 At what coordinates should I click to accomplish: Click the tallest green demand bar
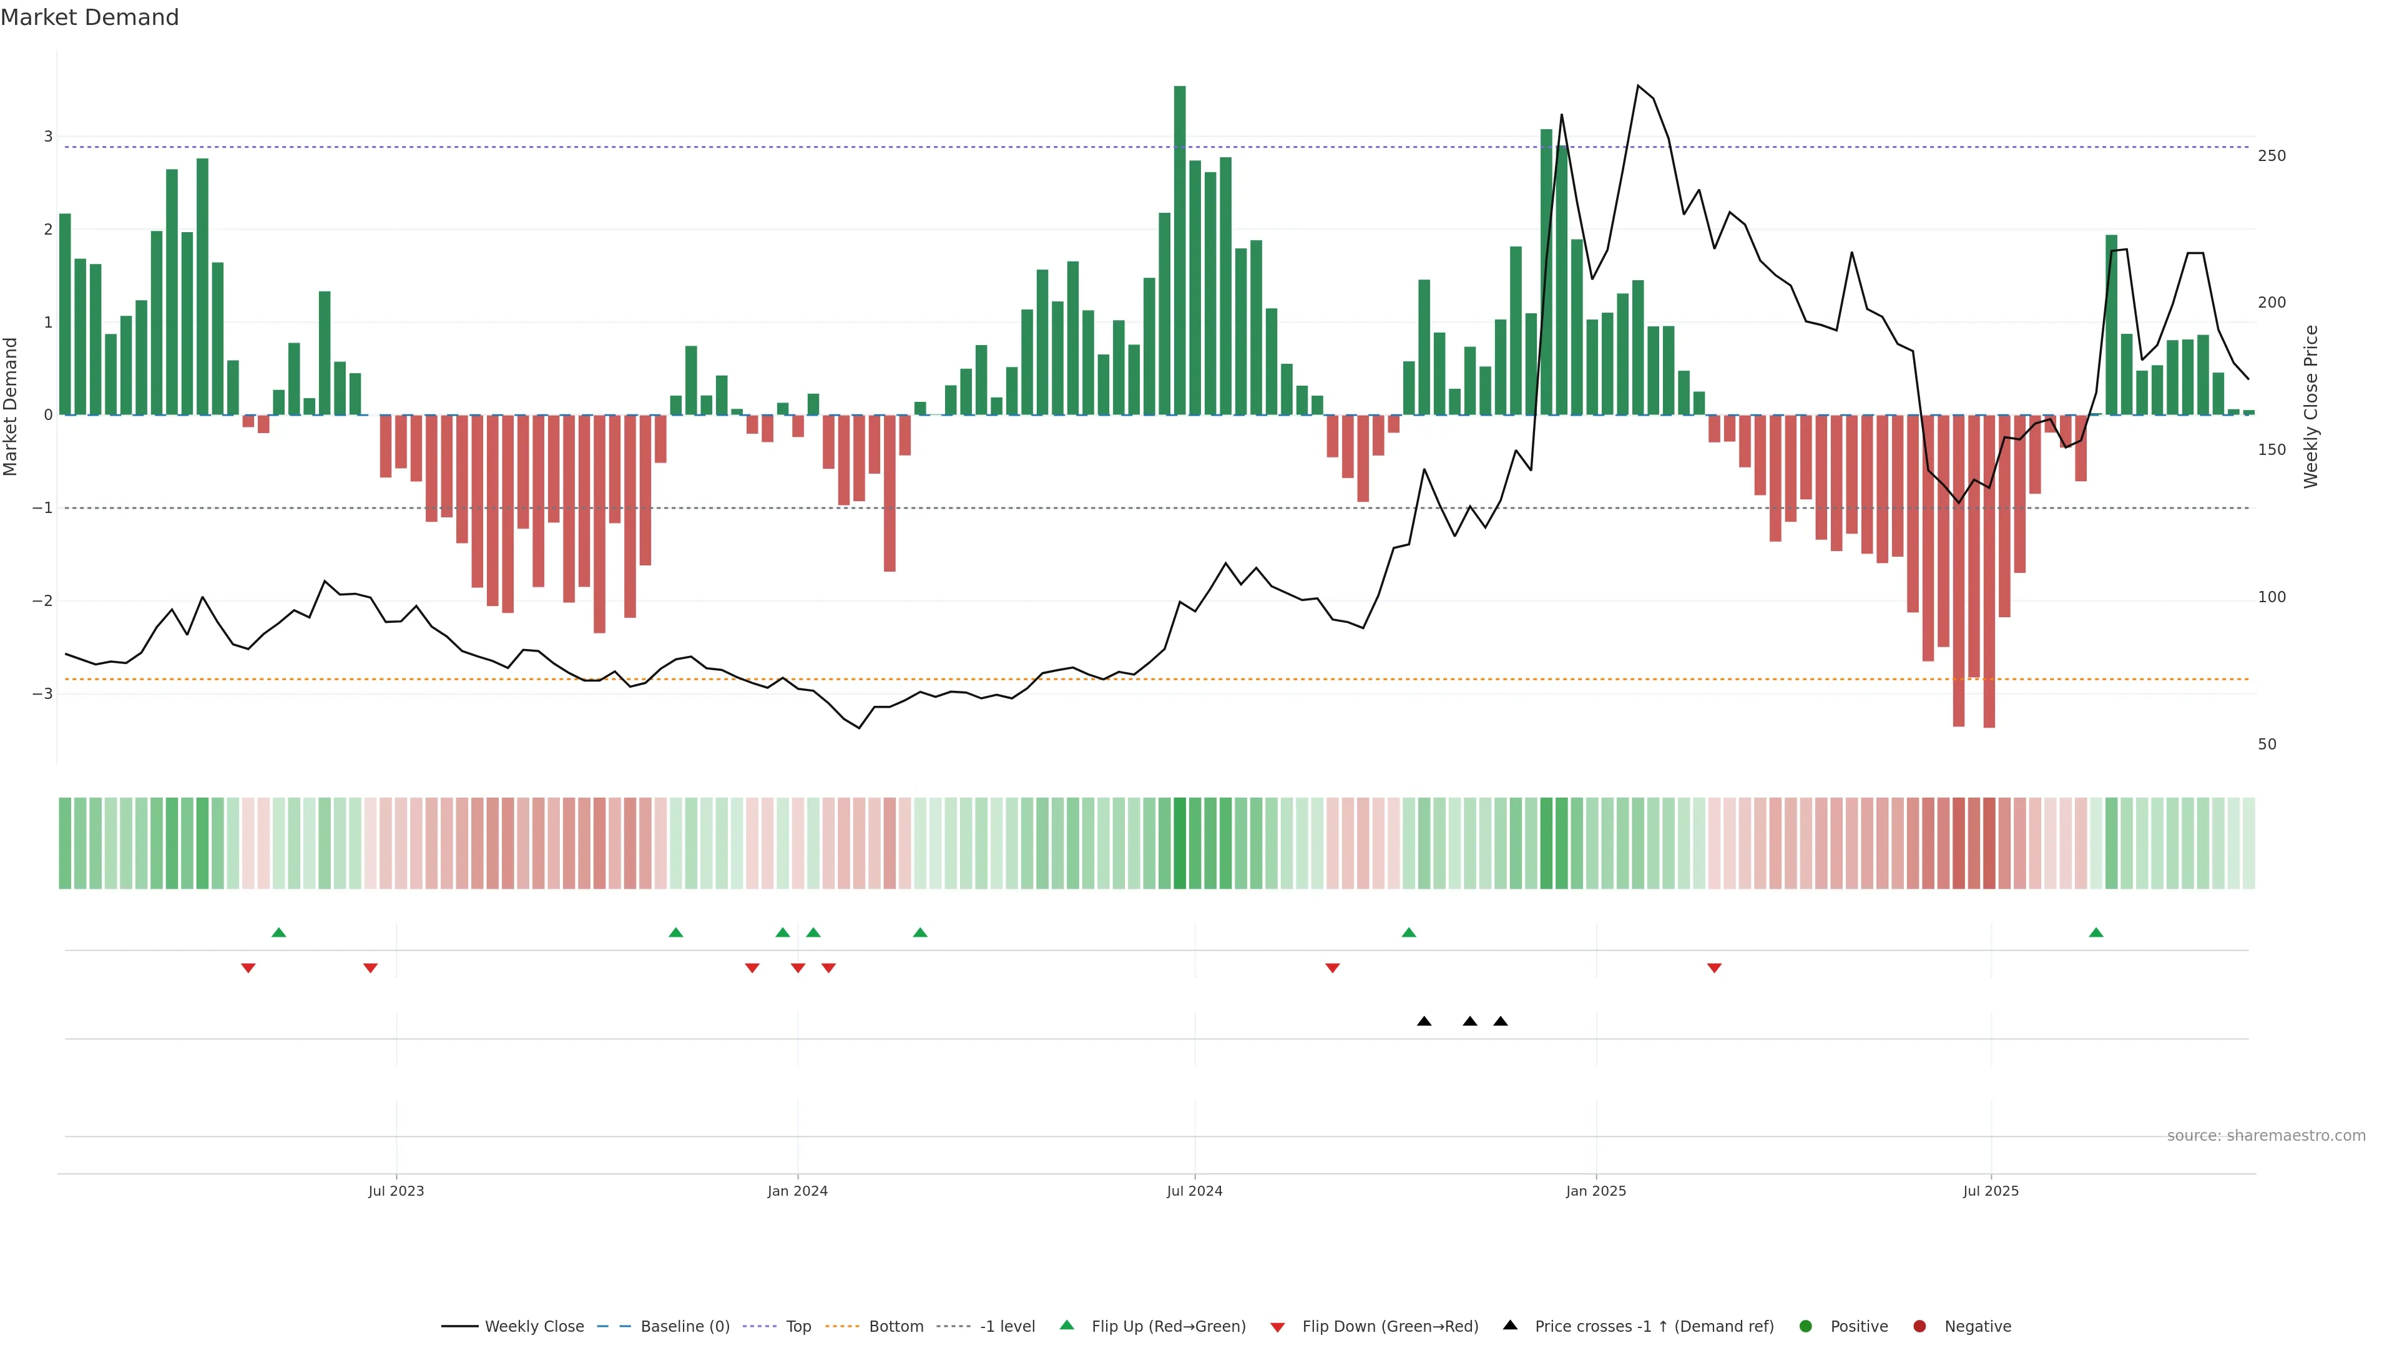tap(1180, 251)
